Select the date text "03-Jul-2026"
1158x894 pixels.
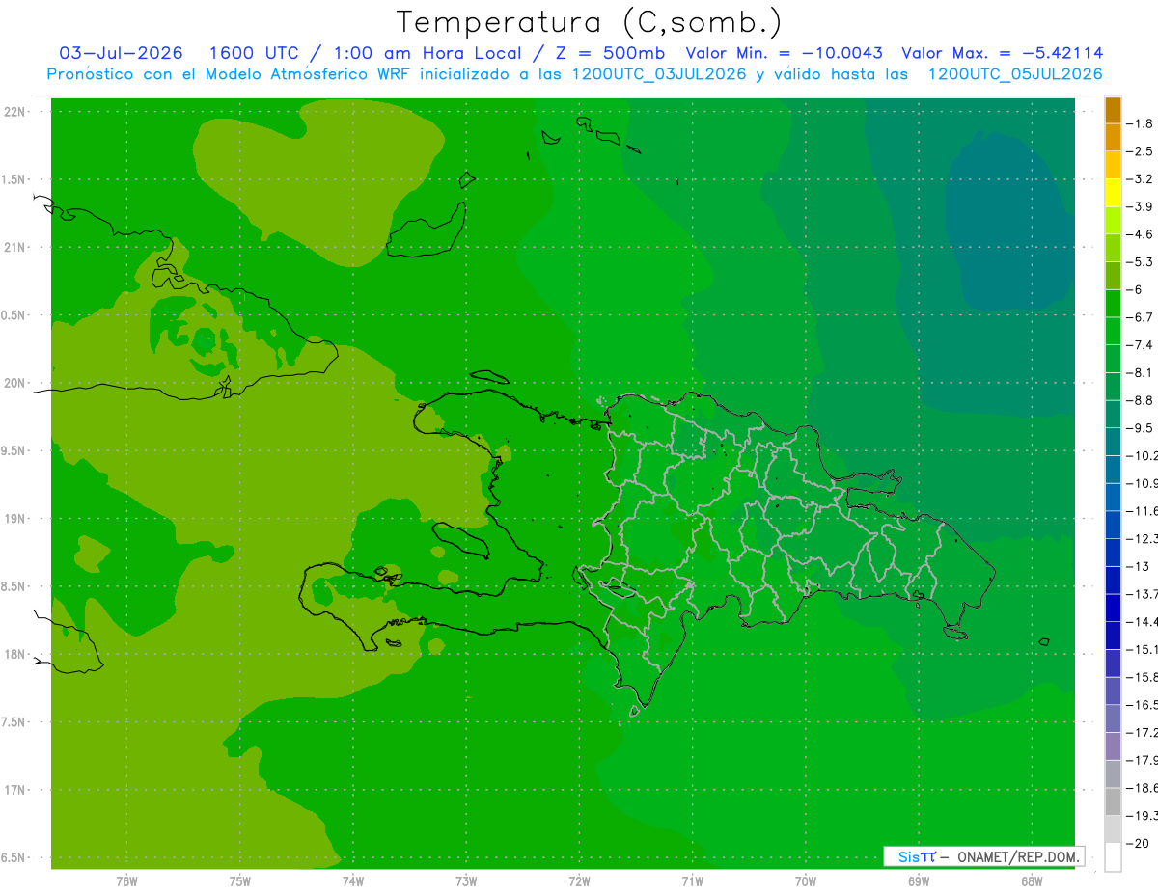(x=121, y=53)
